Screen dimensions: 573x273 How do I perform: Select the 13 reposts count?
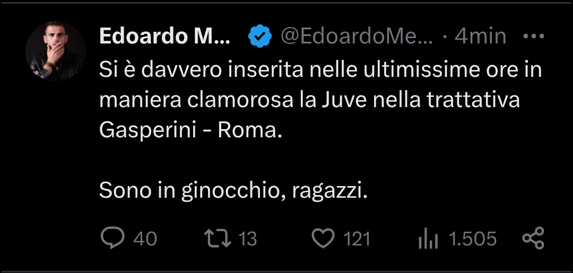tap(248, 239)
